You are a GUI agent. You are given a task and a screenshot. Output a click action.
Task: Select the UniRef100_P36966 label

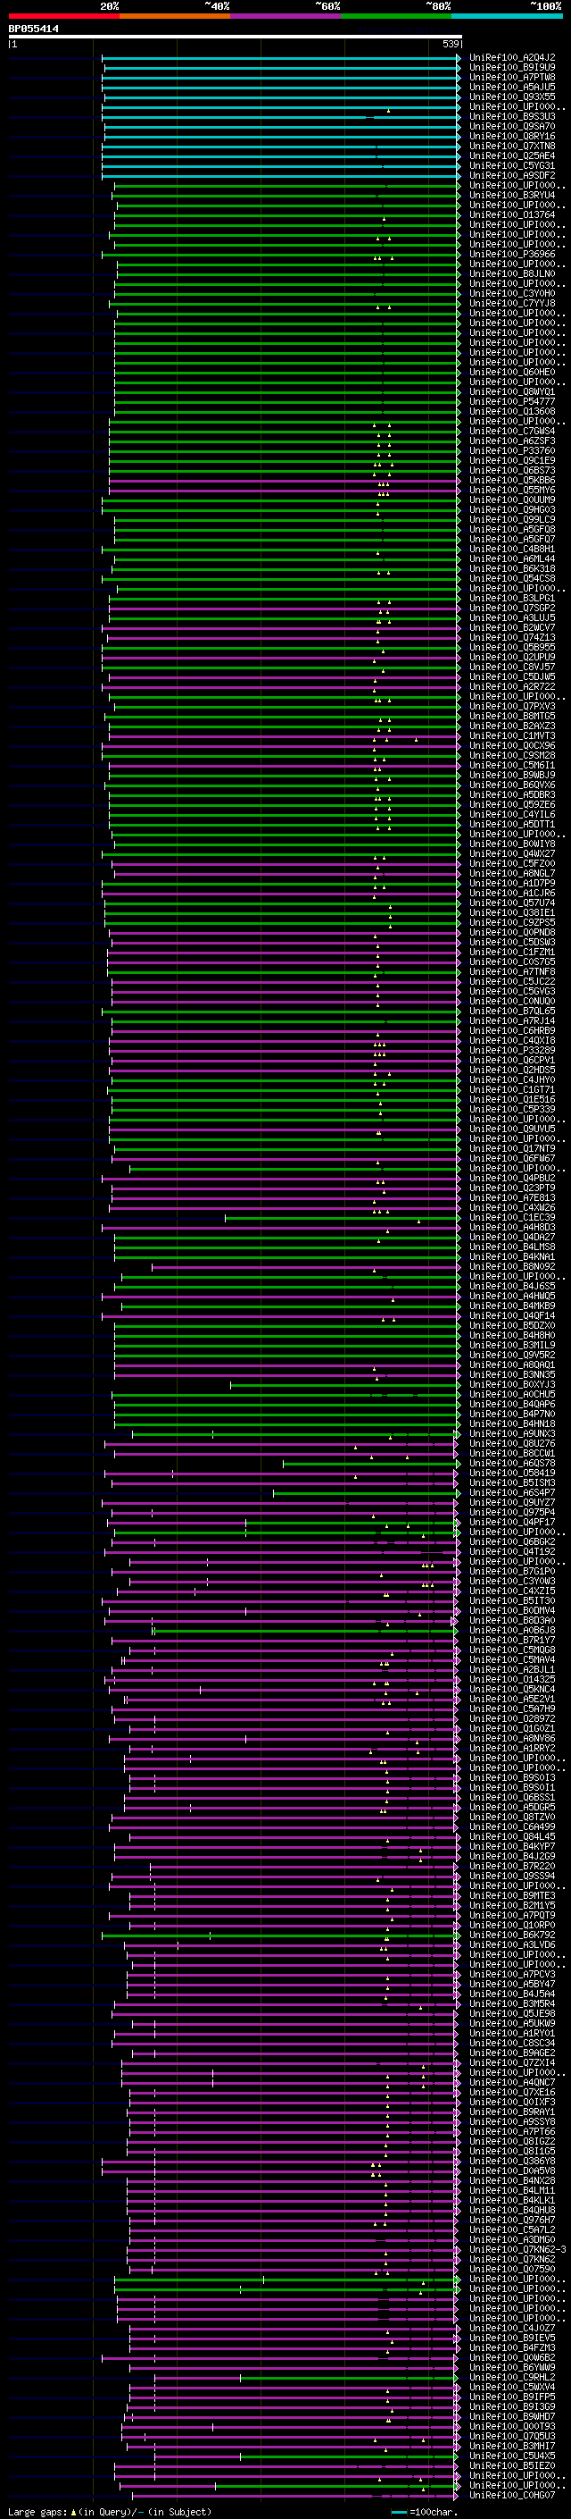tap(512, 255)
